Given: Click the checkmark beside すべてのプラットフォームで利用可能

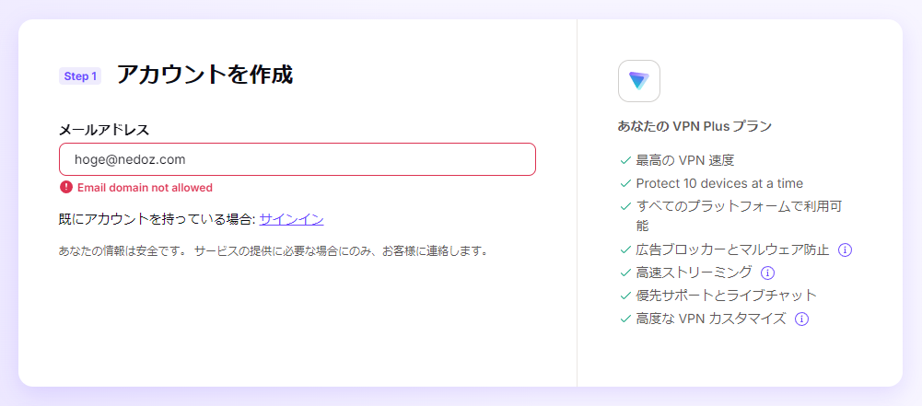Looking at the screenshot, I should (625, 207).
